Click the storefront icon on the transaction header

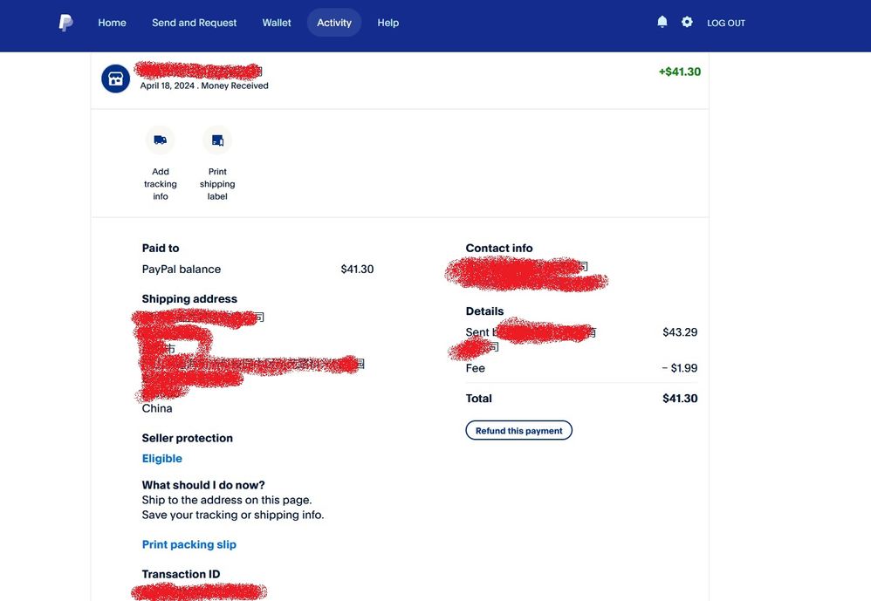point(115,79)
